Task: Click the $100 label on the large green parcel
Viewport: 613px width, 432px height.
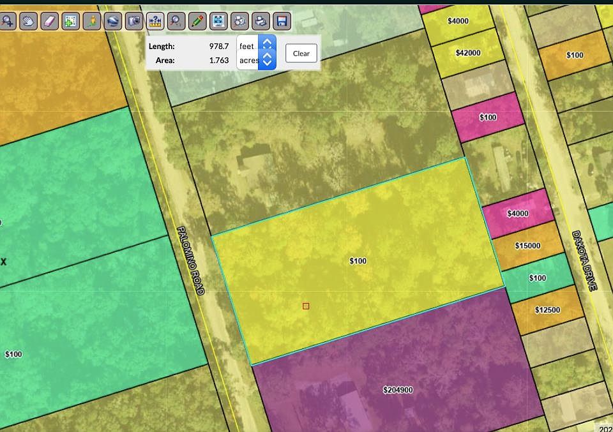Action: tap(13, 354)
